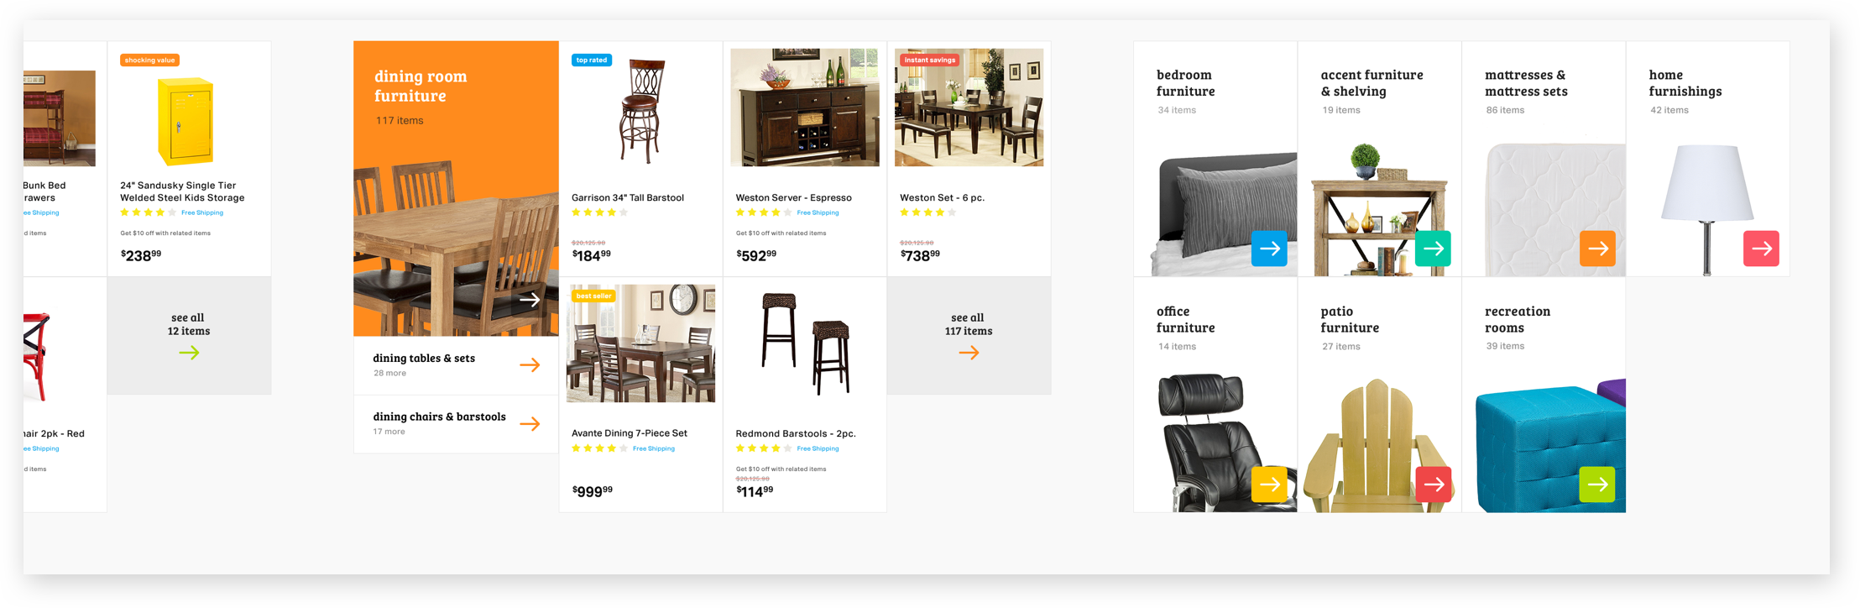Click Free Shipping link under Sandusky storage

click(202, 212)
